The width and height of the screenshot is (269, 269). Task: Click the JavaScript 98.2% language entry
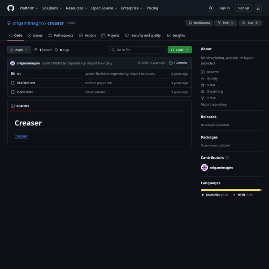[215, 195]
